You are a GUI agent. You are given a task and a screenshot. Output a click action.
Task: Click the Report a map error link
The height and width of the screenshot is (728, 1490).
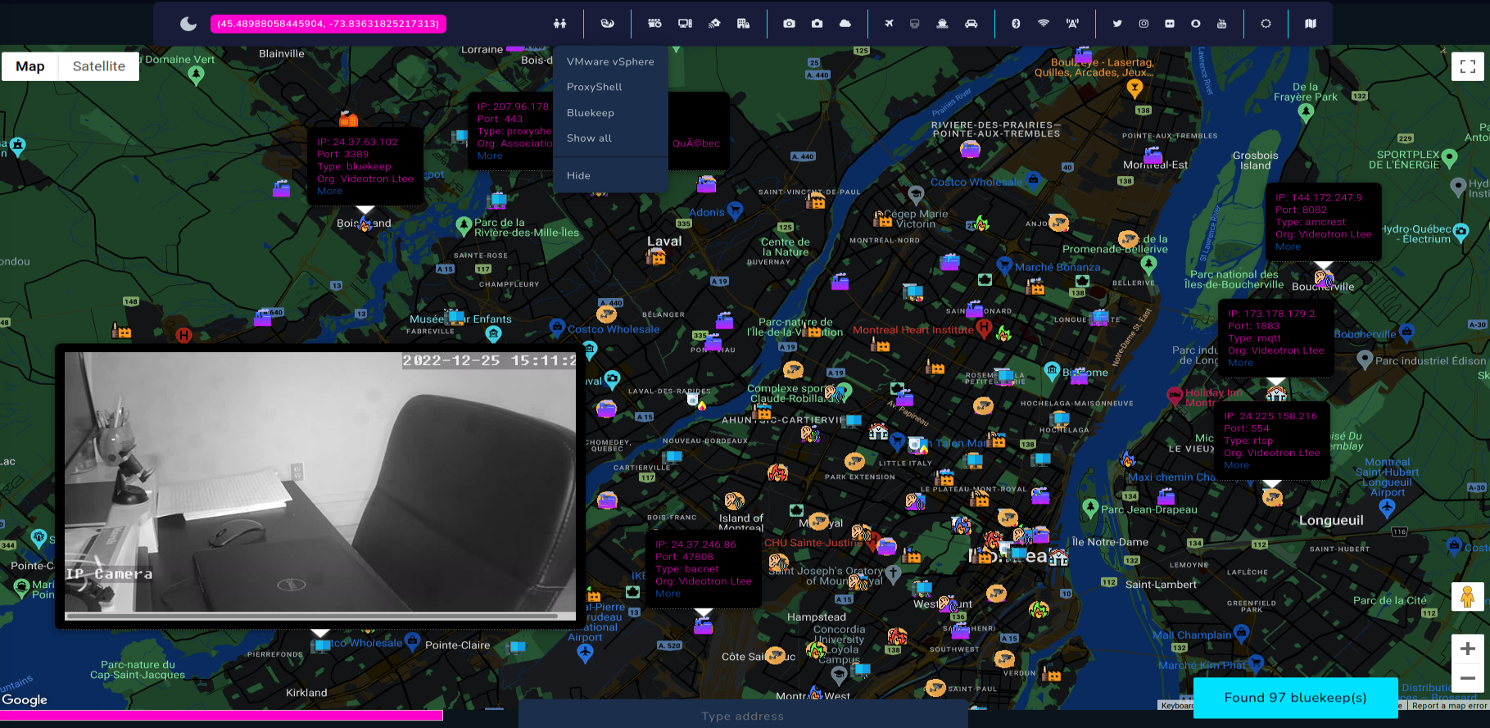tap(1449, 706)
